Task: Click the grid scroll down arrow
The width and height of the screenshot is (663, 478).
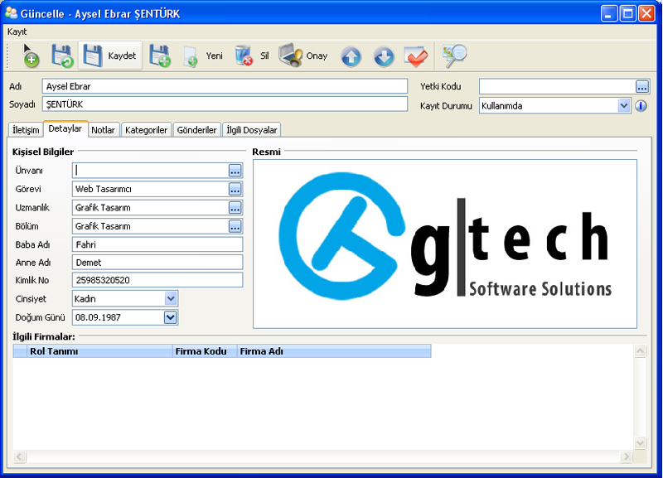Action: point(640,442)
